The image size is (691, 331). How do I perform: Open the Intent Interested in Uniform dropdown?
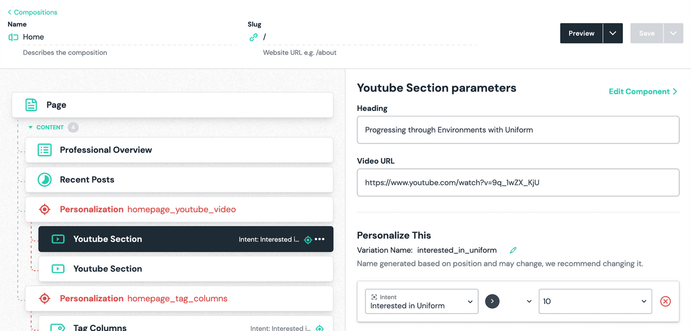coord(422,301)
